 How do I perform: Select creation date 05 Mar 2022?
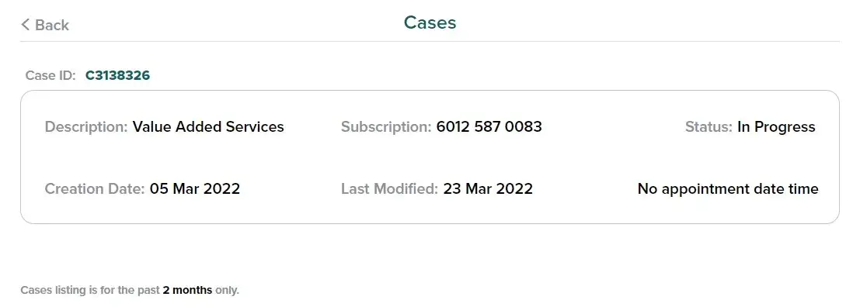click(x=195, y=189)
